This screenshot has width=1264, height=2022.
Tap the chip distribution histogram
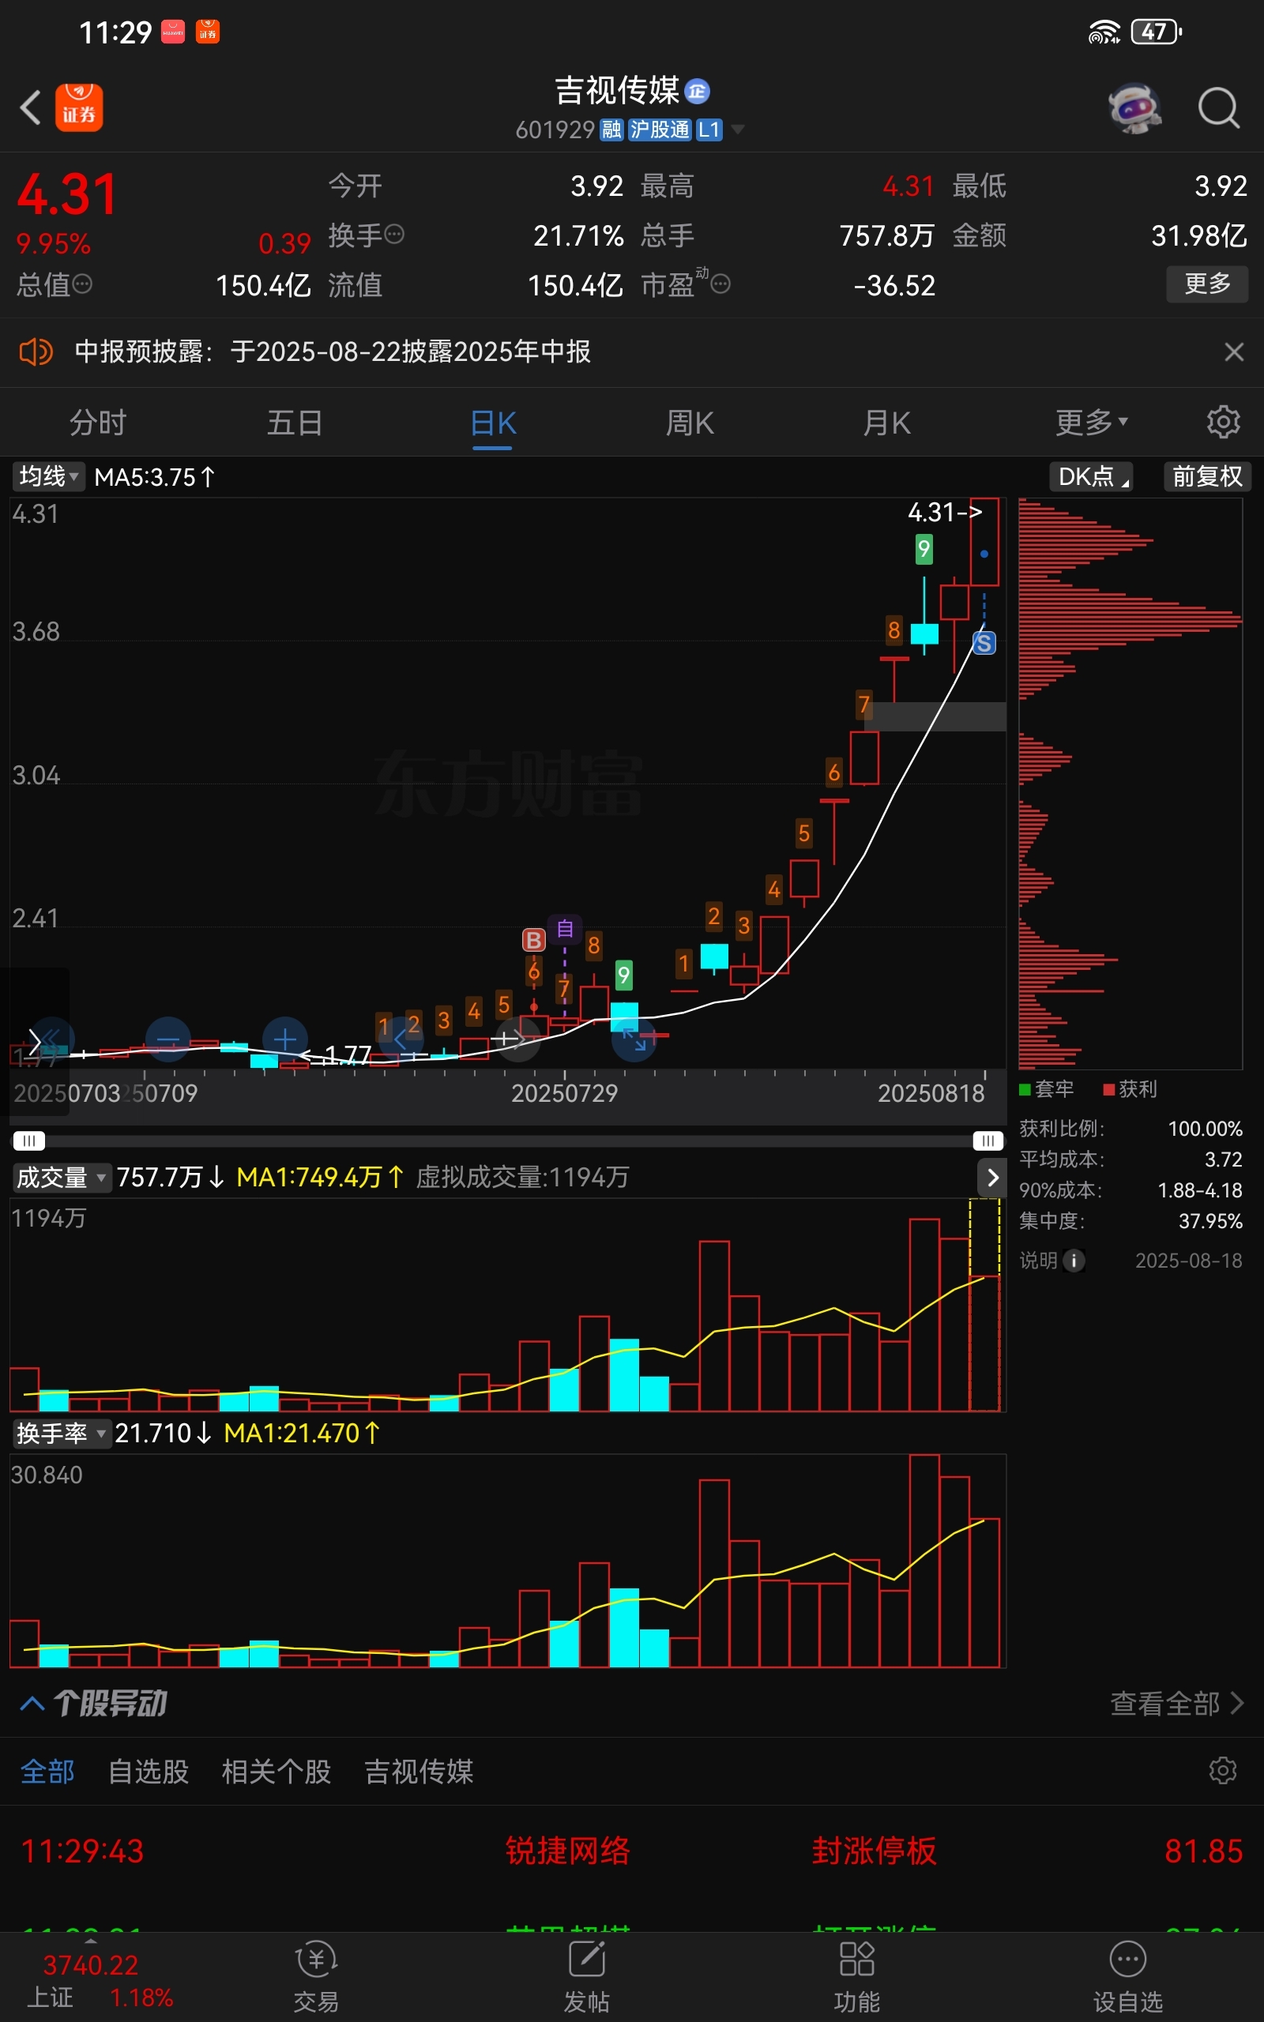(1130, 784)
